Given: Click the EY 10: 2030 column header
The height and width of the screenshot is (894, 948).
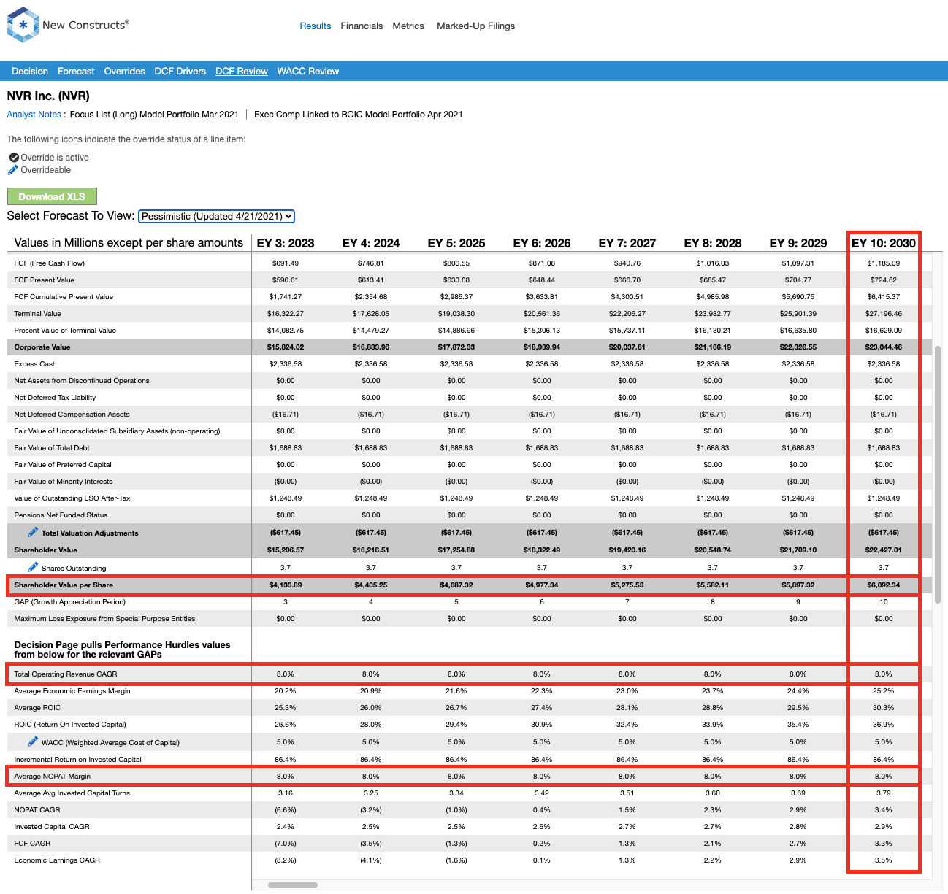Looking at the screenshot, I should click(883, 243).
